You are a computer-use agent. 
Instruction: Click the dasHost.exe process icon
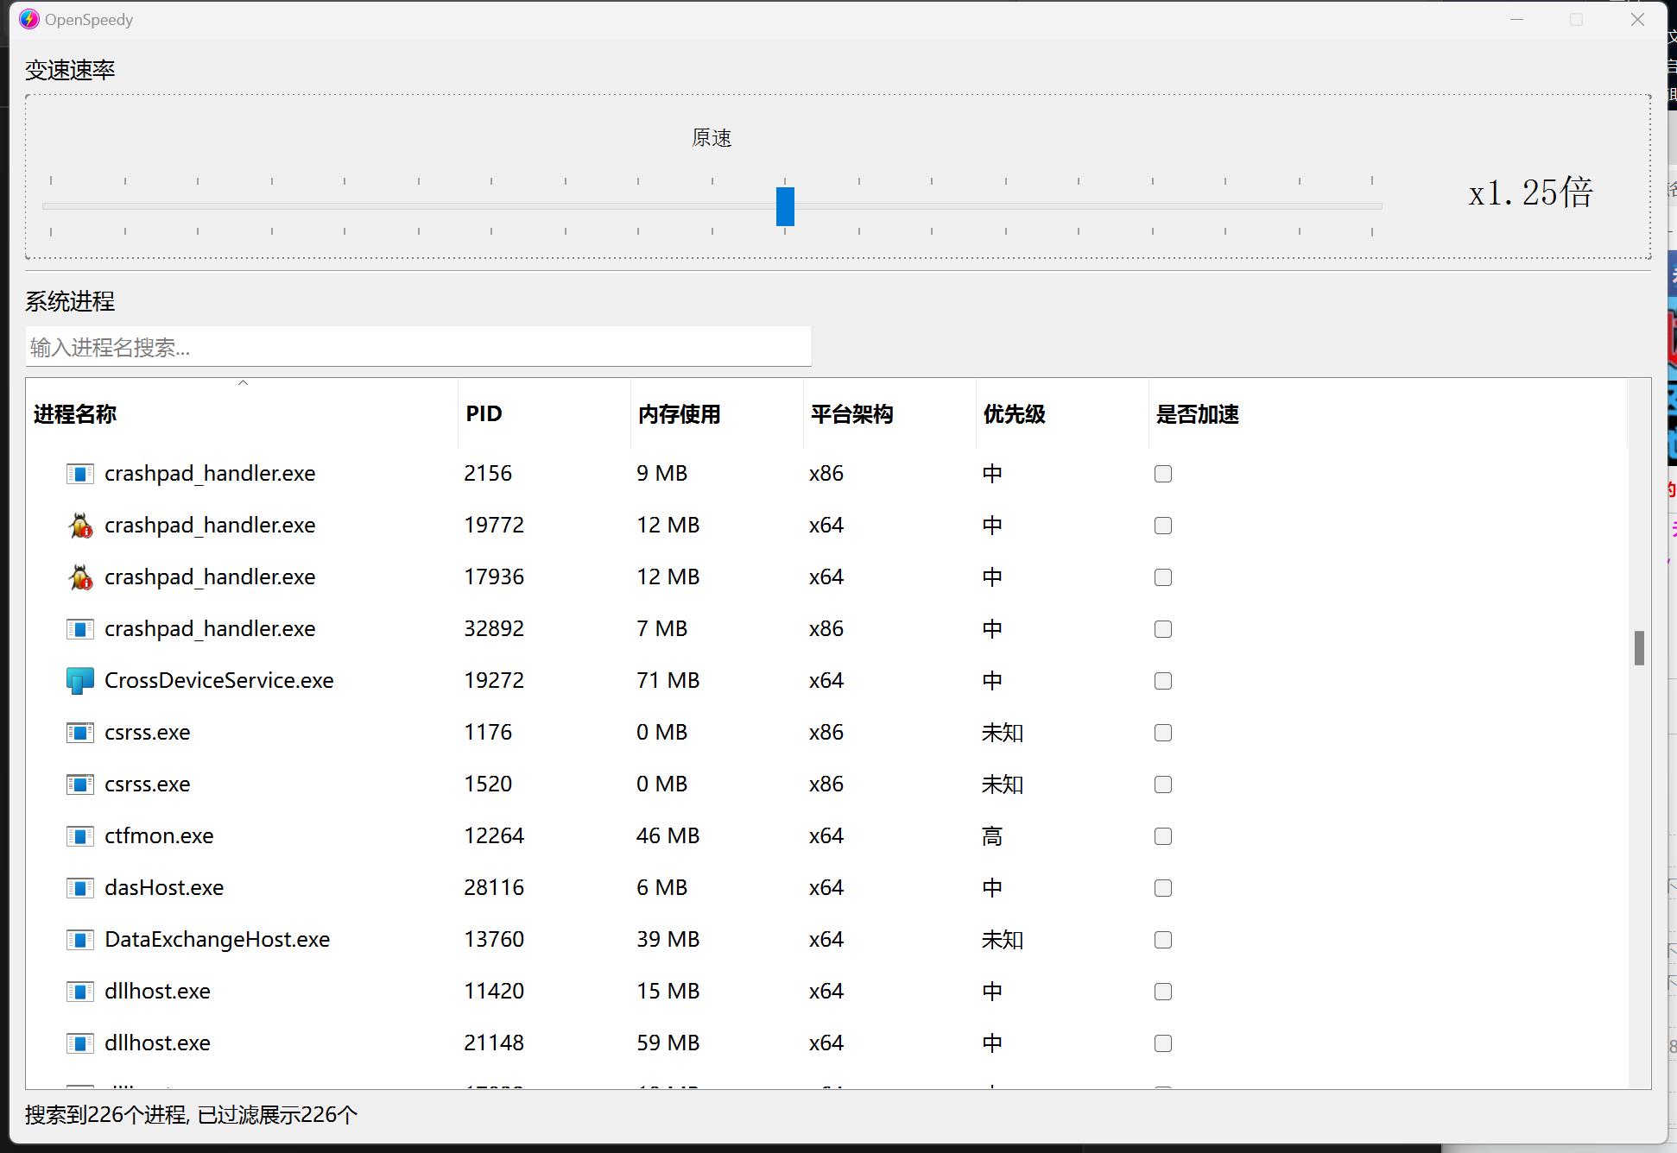click(x=79, y=888)
